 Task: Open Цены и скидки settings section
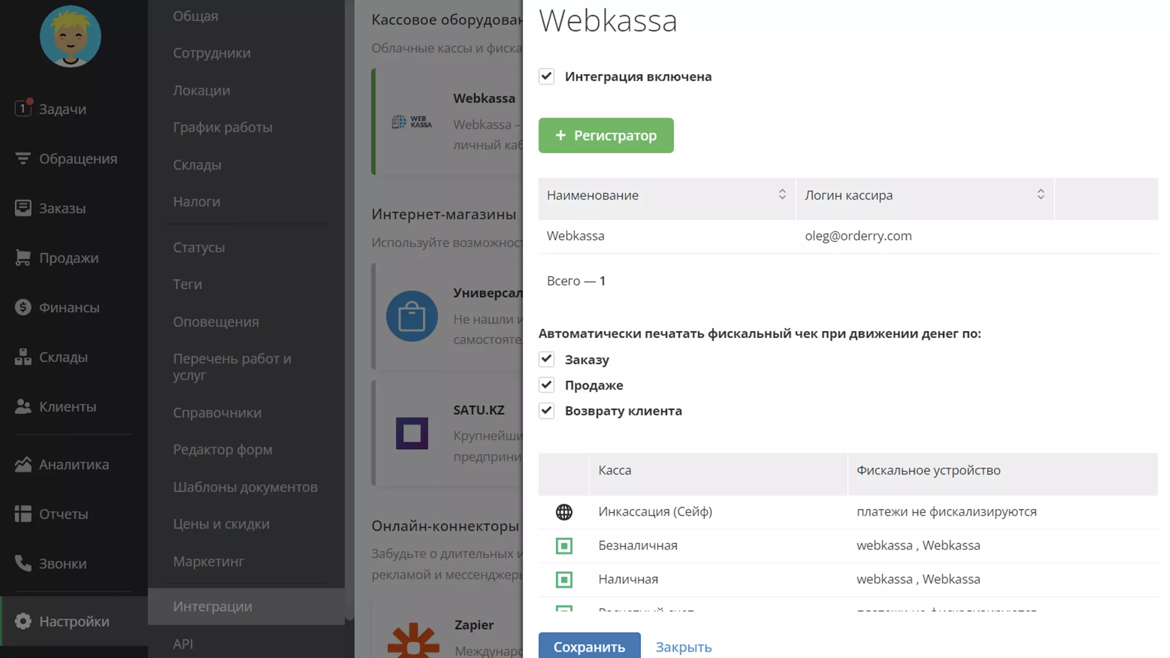coord(221,524)
